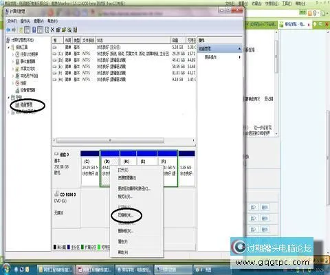Click the 文件系统 column header
Viewport: 330px width, 275px height.
(x=88, y=41)
